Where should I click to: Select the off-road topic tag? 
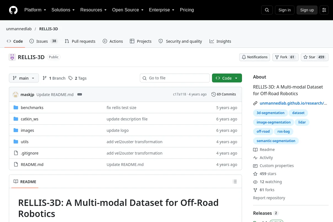(x=263, y=132)
